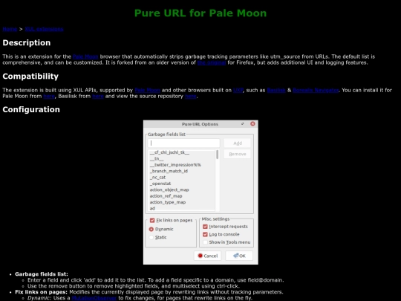Click the Configuration heading

point(31,109)
